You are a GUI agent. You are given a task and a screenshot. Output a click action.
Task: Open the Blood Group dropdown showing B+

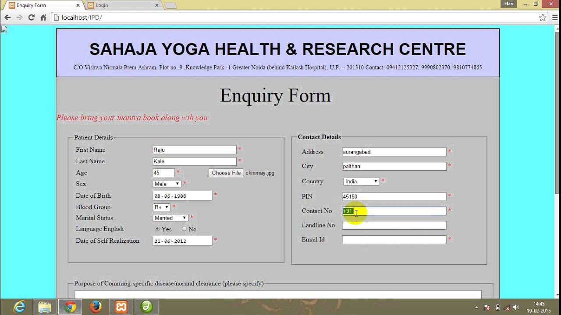(162, 207)
